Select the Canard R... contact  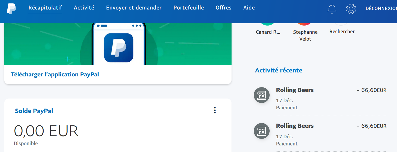(268, 32)
